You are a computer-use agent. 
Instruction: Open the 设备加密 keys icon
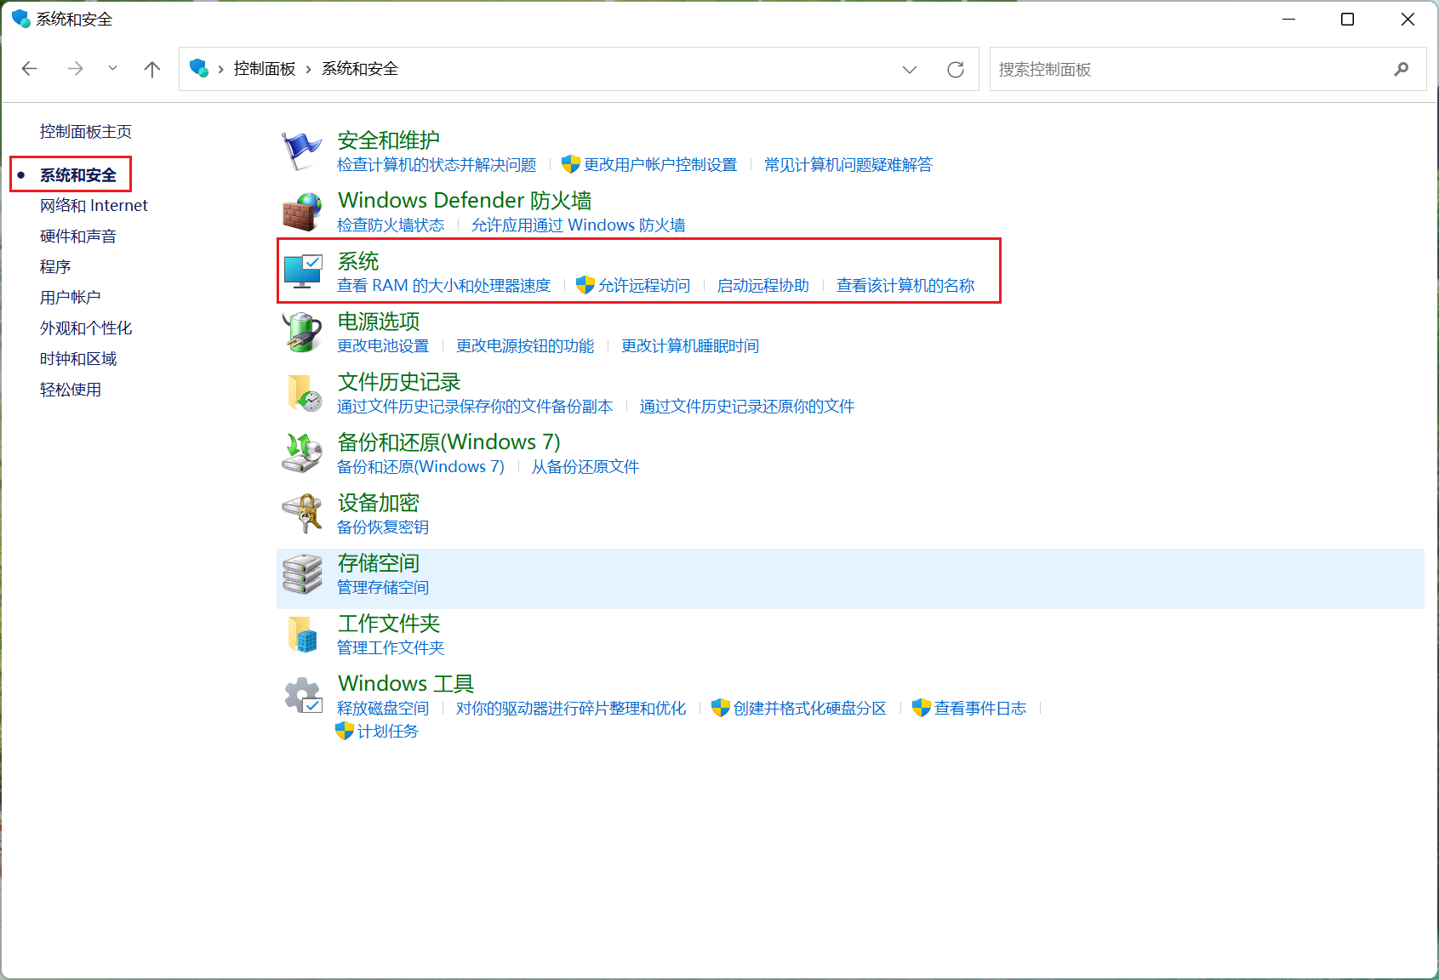(x=301, y=514)
